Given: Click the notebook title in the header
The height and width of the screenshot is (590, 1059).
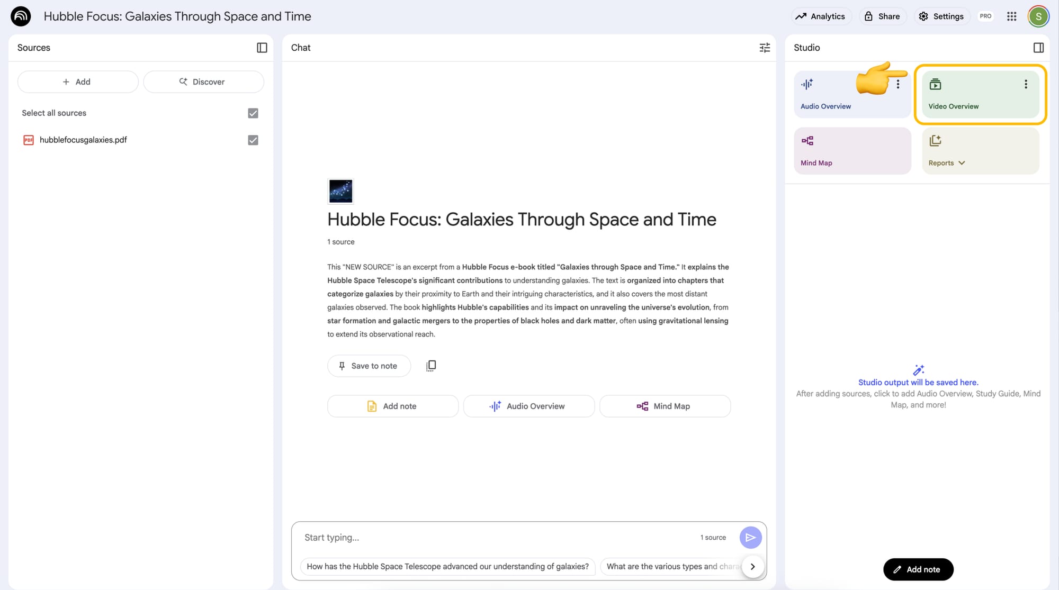Looking at the screenshot, I should click(177, 16).
